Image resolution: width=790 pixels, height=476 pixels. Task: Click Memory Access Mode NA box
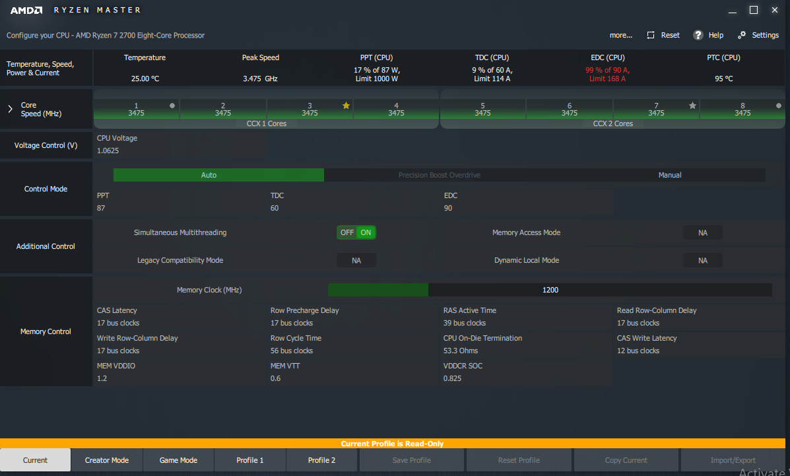pos(702,232)
